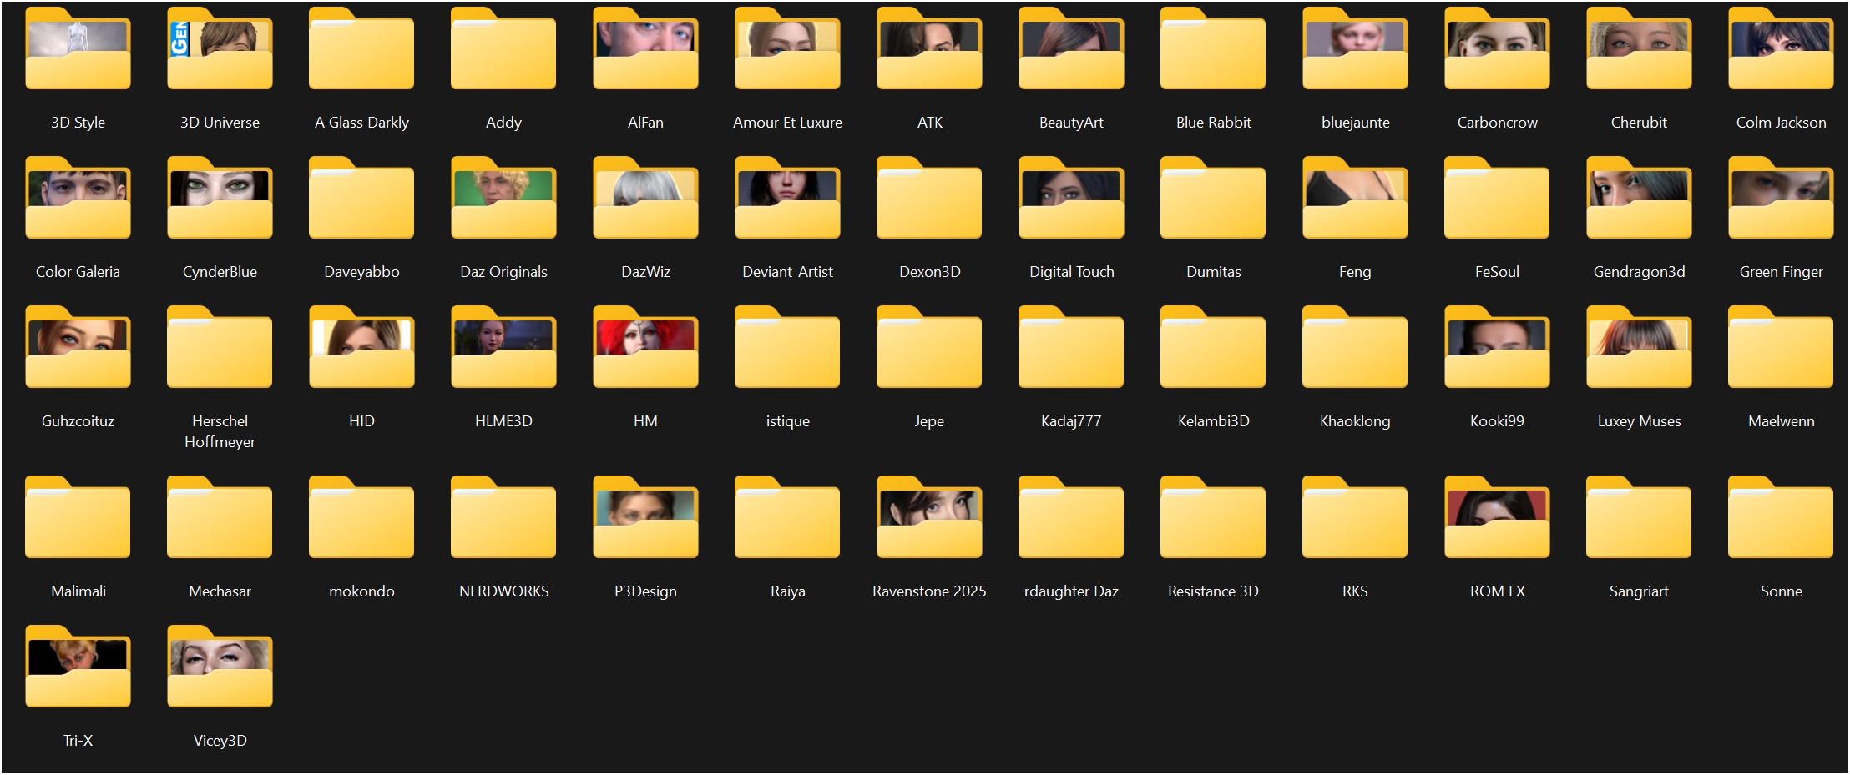The height and width of the screenshot is (775, 1850).
Task: Select the 'mokondo' name text
Action: point(361,591)
